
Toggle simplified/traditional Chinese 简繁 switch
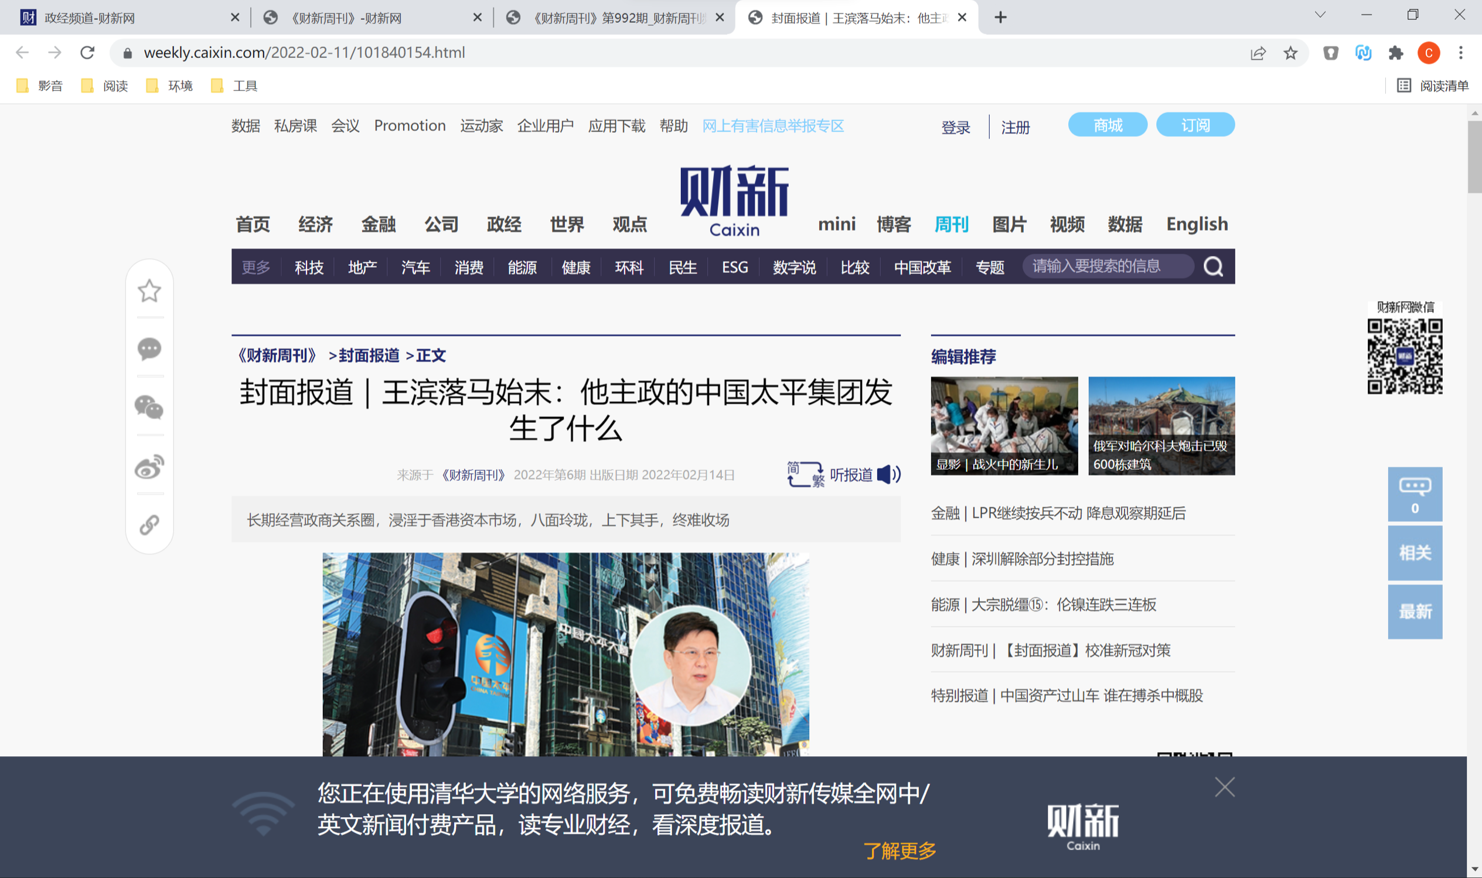pyautogui.click(x=805, y=474)
